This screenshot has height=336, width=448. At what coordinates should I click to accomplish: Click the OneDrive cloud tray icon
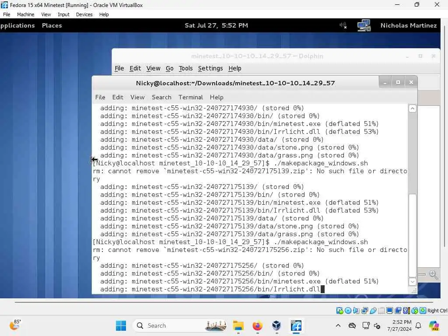(352, 325)
